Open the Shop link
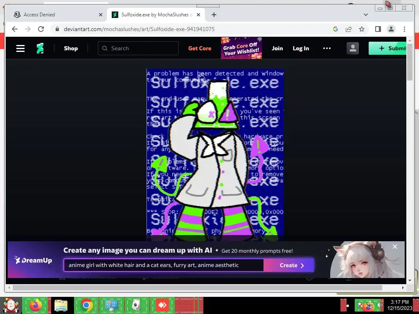The width and height of the screenshot is (419, 314). pos(71,48)
